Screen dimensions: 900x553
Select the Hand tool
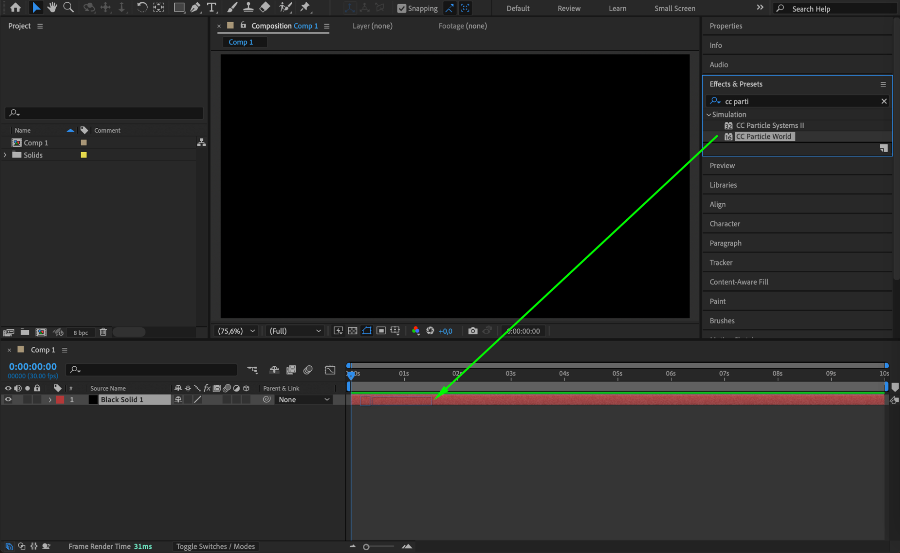tap(52, 7)
